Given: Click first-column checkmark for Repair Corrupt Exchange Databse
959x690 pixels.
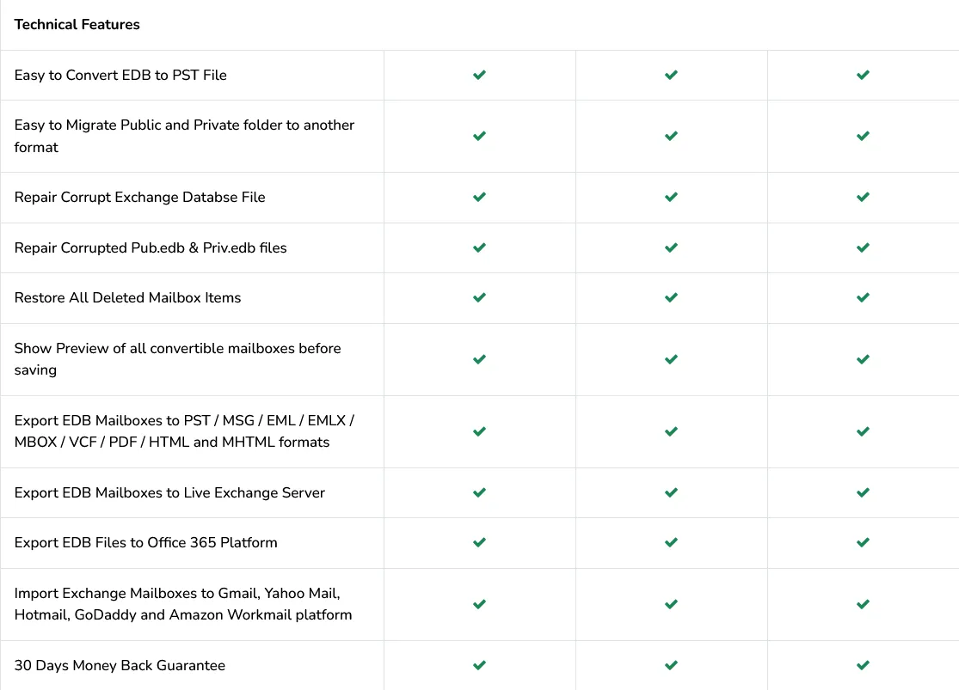Looking at the screenshot, I should 480,197.
